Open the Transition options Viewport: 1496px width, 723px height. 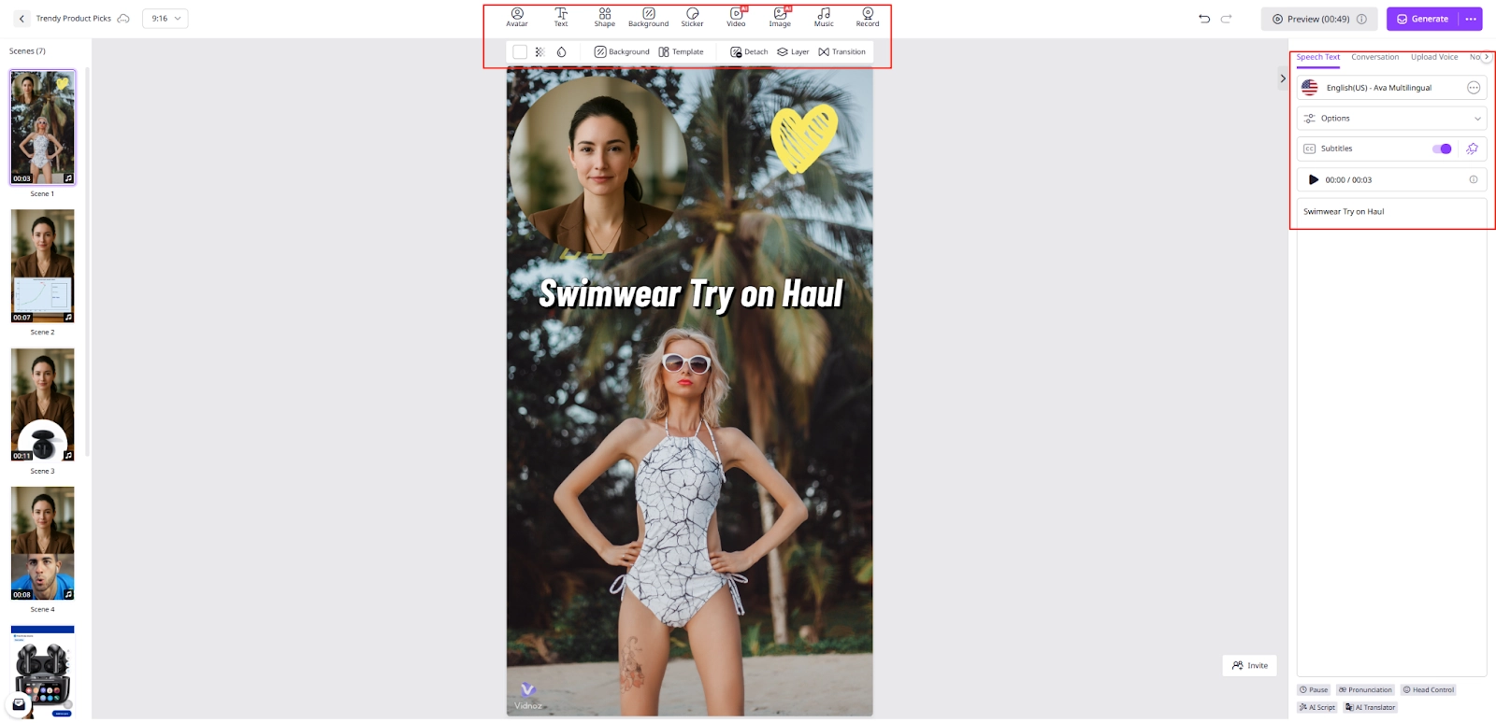[841, 52]
